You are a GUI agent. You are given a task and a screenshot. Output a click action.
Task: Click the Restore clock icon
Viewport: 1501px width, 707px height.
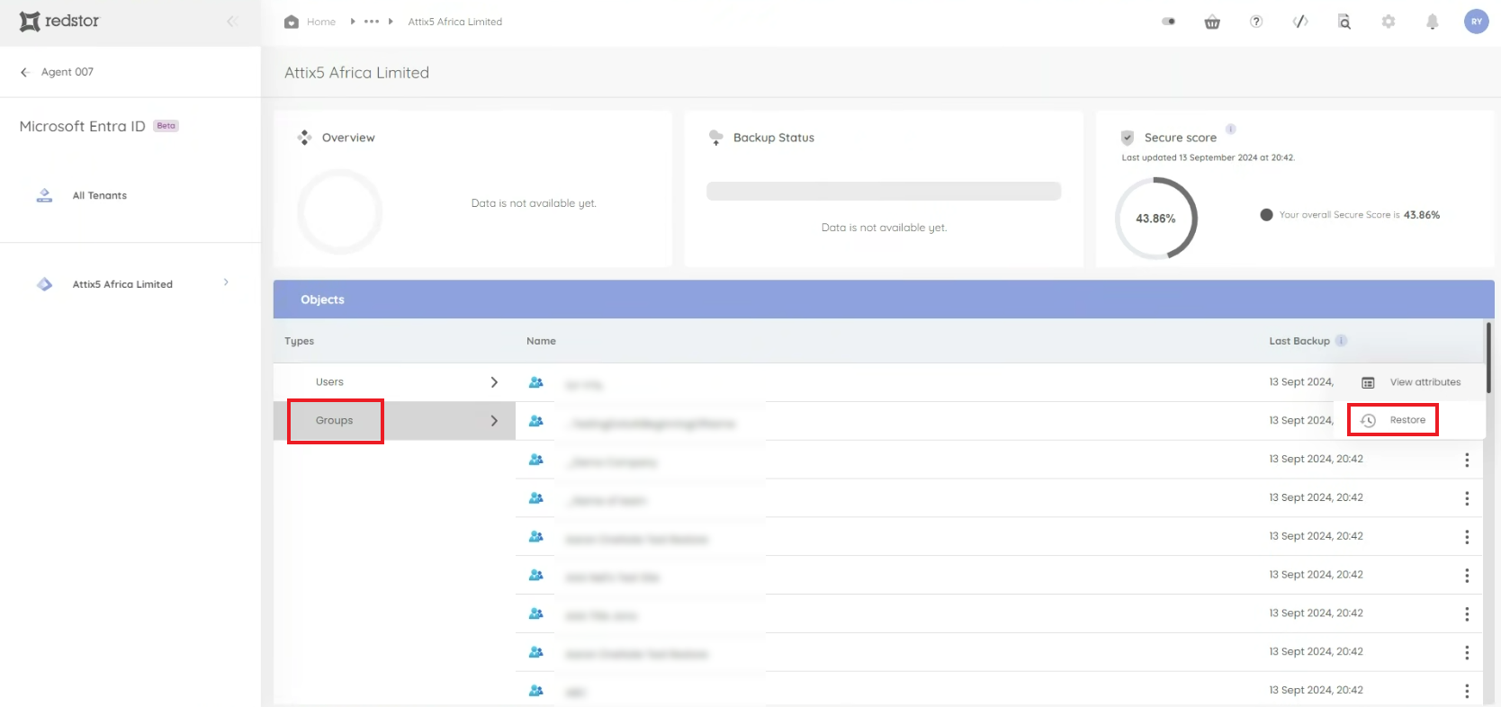(1368, 420)
